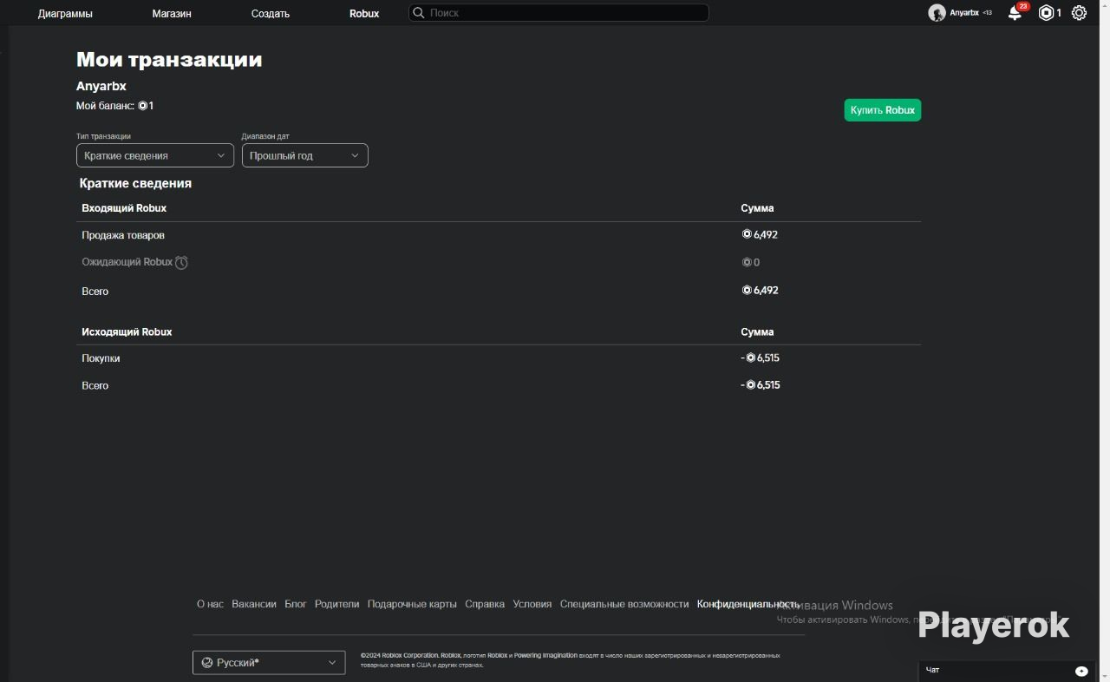Follow the Конфиденциальность footer link
1110x682 pixels.
(x=748, y=604)
